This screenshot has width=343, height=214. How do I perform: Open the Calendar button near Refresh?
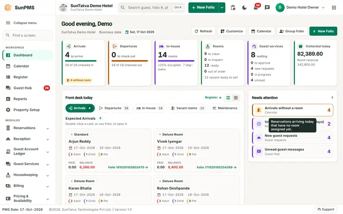point(262,31)
